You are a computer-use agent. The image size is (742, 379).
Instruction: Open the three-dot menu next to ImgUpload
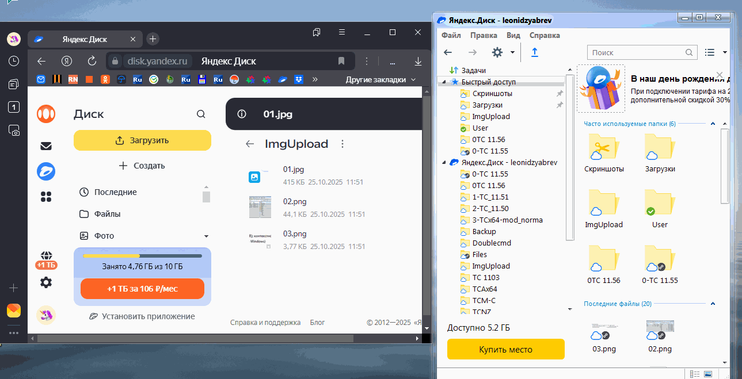click(x=343, y=144)
